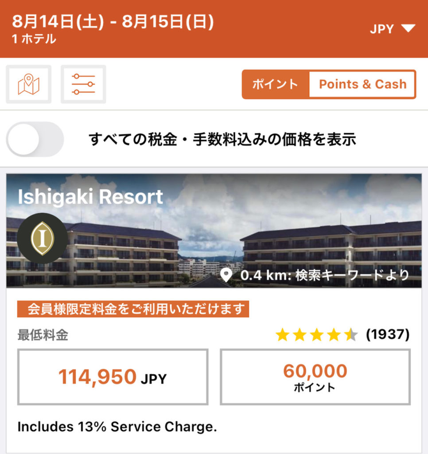Switch to the ポイント tab
428x454 pixels.
(x=275, y=84)
